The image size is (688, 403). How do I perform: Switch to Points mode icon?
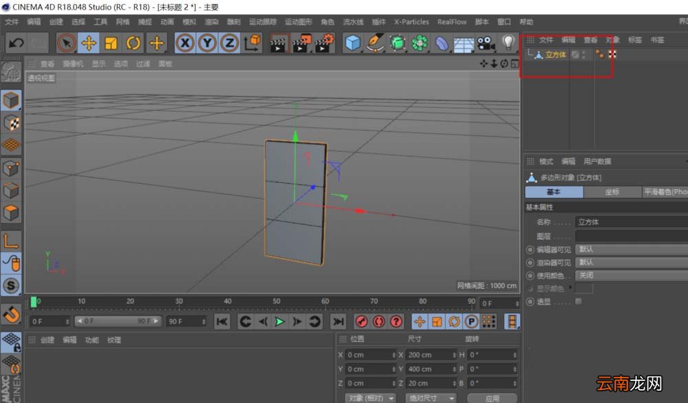point(11,168)
